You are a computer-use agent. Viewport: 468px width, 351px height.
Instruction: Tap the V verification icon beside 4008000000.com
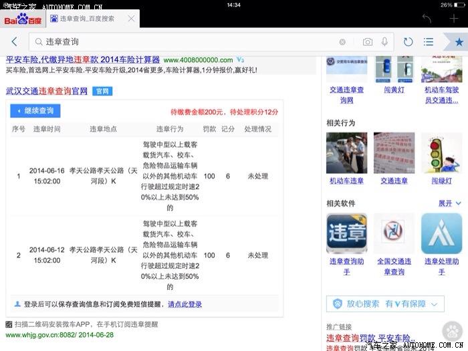(240, 60)
